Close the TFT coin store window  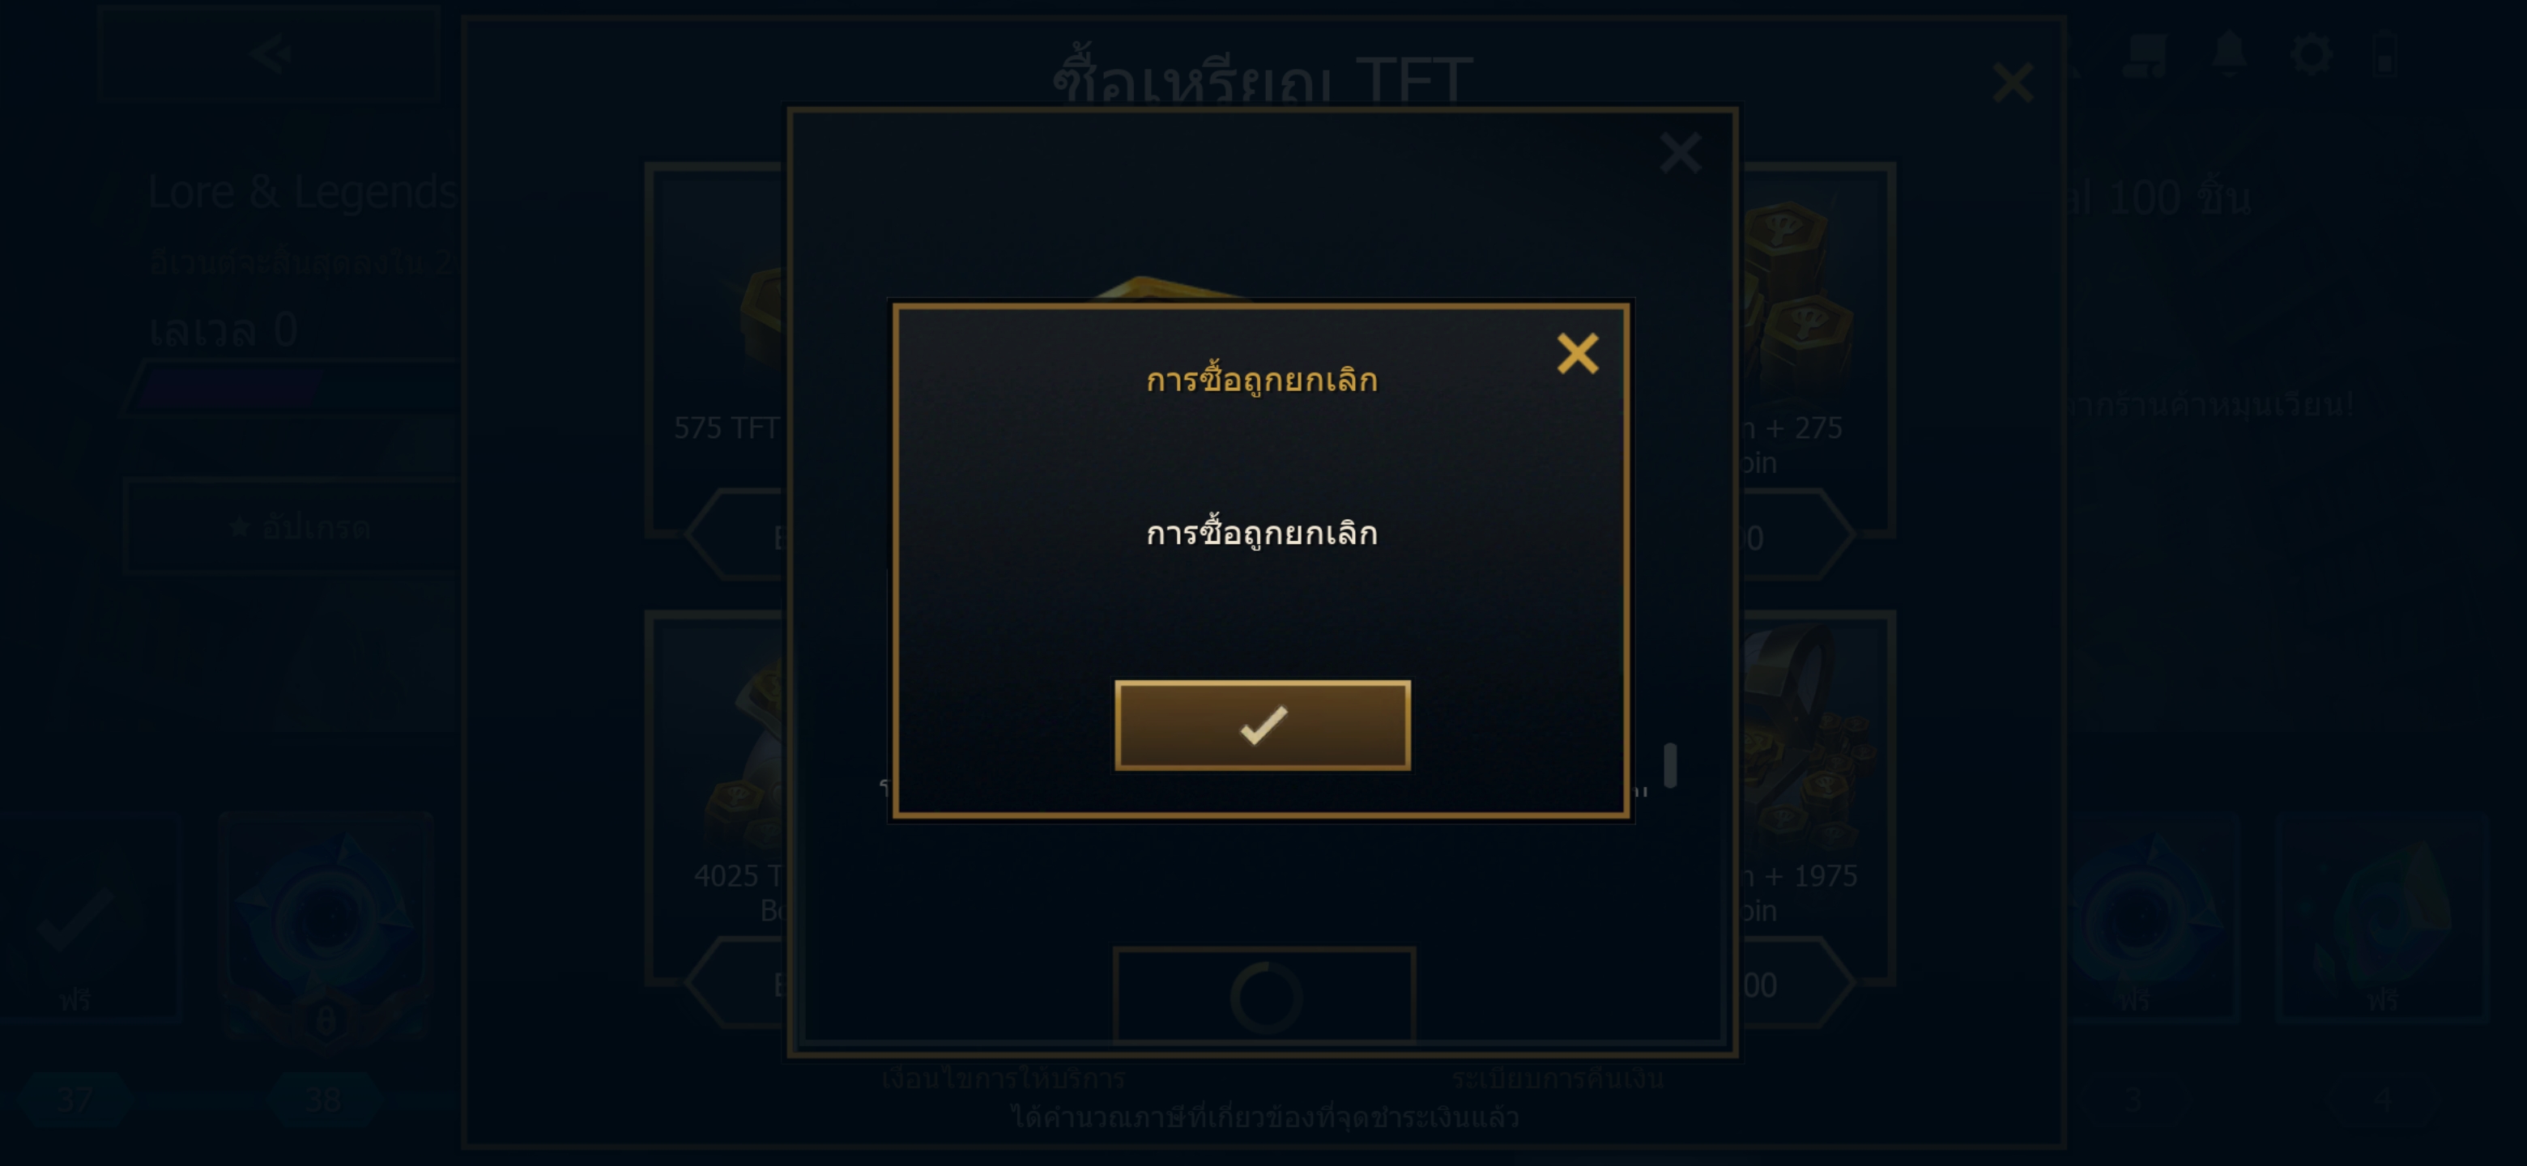2013,83
